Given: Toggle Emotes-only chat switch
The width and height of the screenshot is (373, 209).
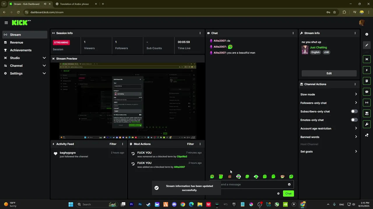Looking at the screenshot, I should point(354,120).
